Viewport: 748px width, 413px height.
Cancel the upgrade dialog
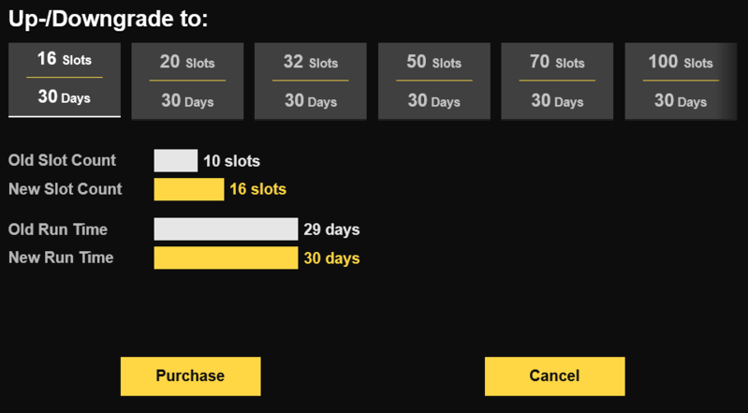pyautogui.click(x=554, y=376)
